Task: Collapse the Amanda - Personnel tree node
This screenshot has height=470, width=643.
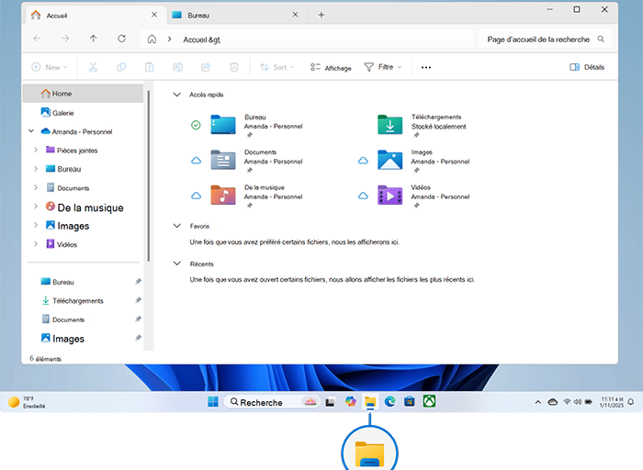Action: [31, 131]
